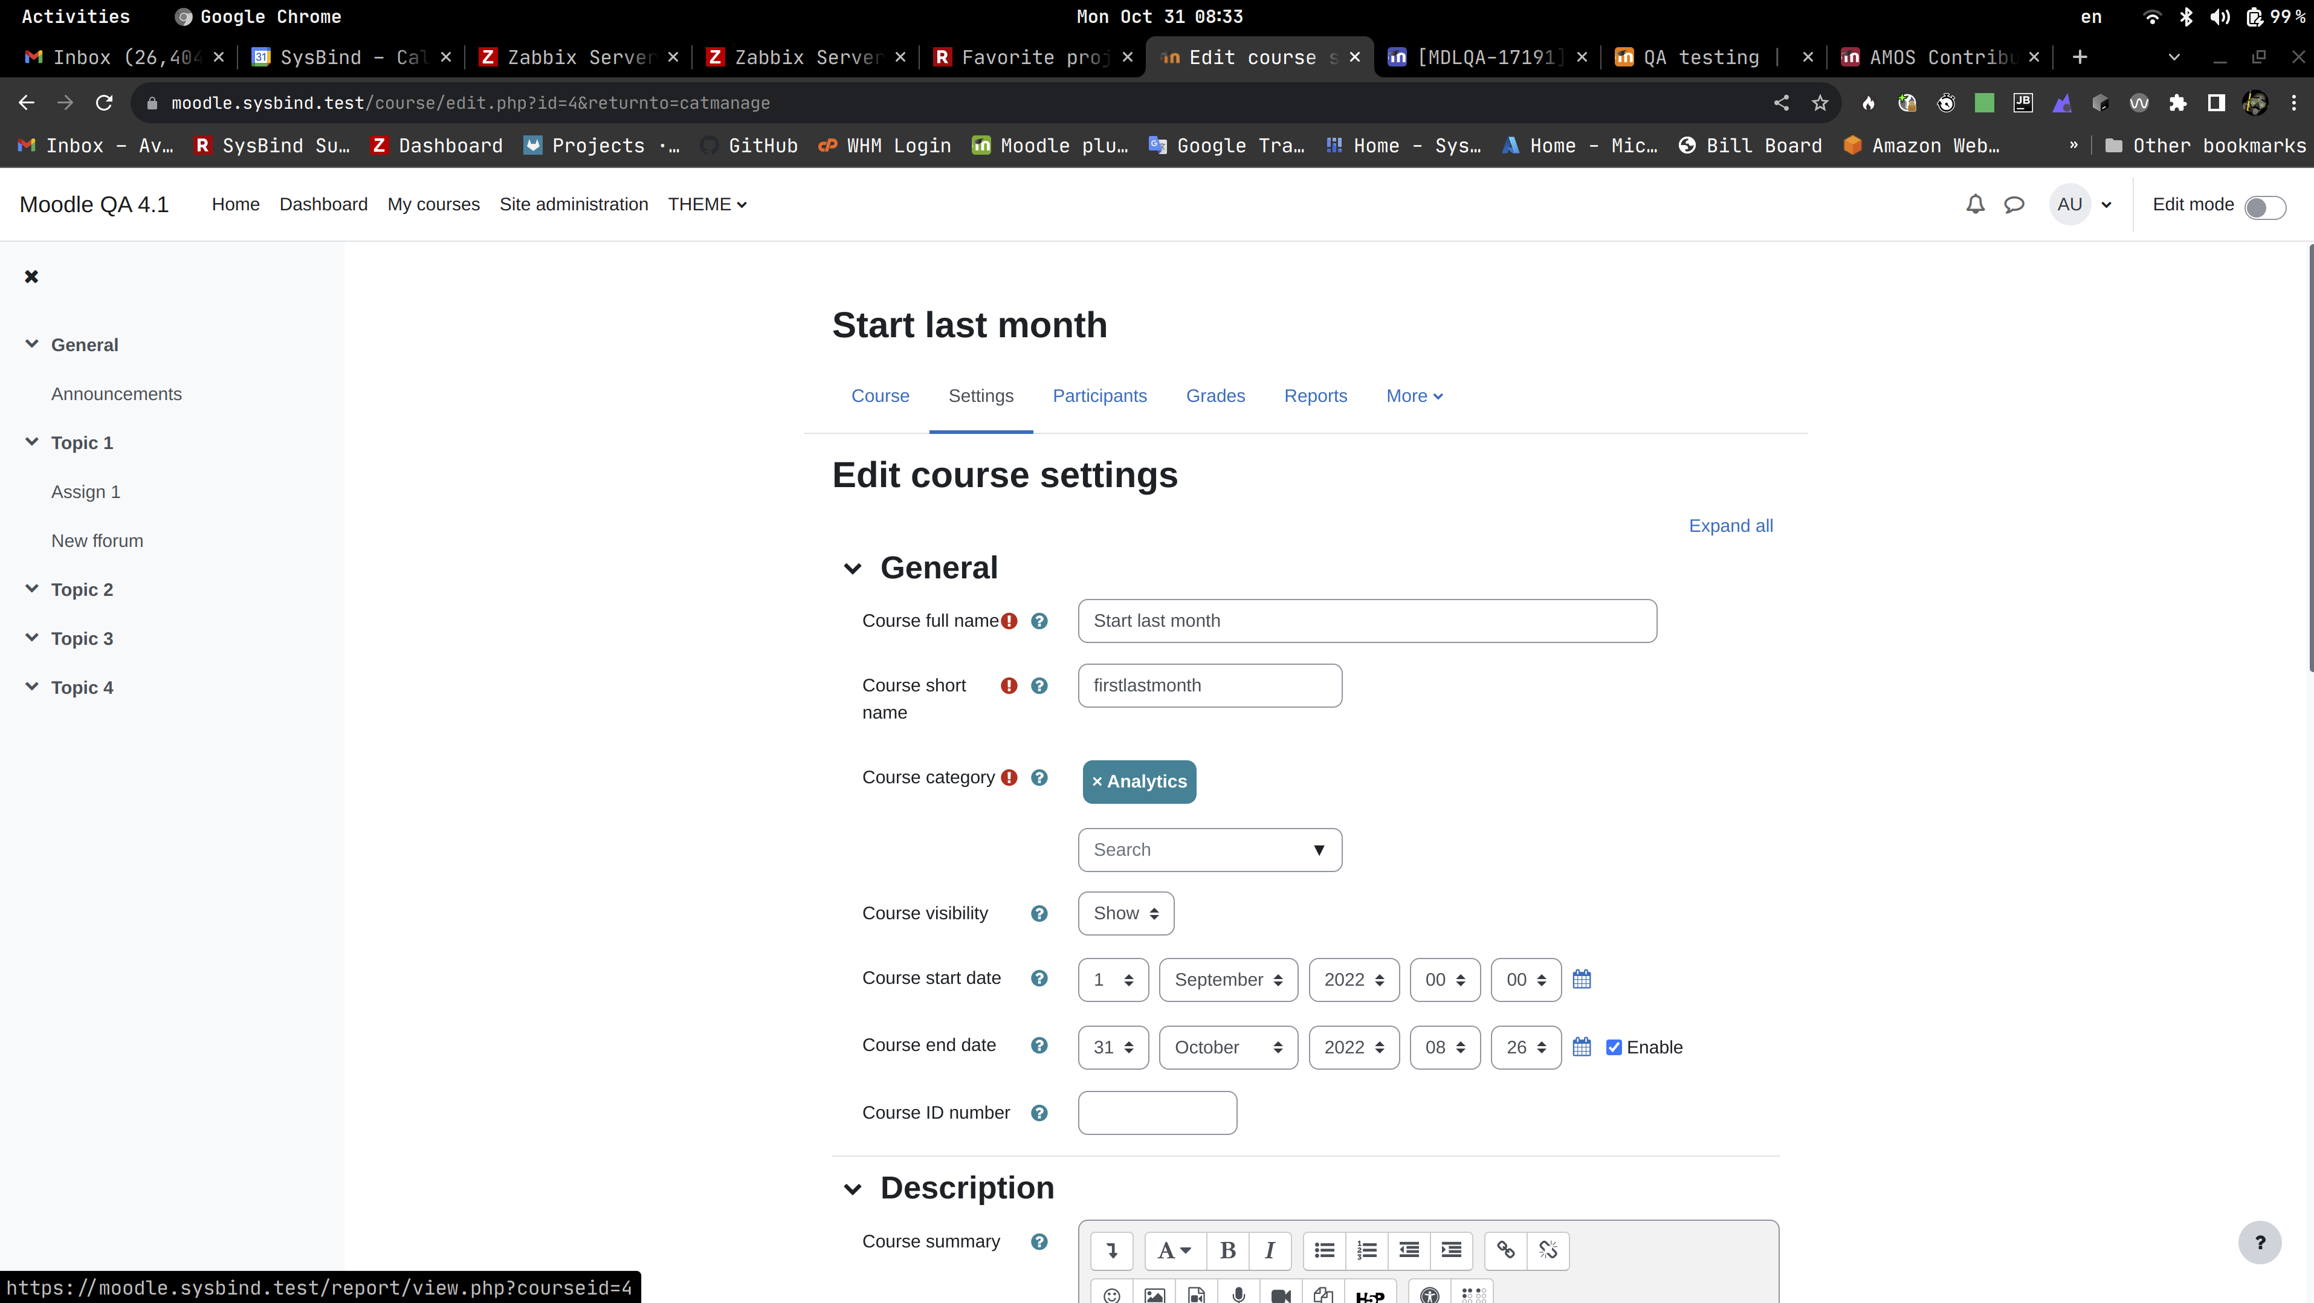2314x1303 pixels.
Task: Show help for Course category
Action: 1039,777
